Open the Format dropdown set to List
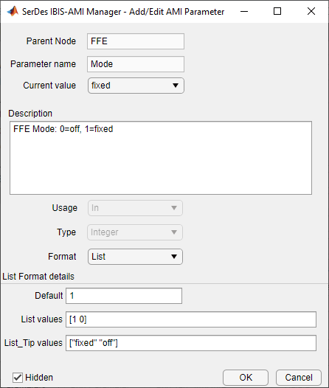The image size is (329, 388). 135,257
